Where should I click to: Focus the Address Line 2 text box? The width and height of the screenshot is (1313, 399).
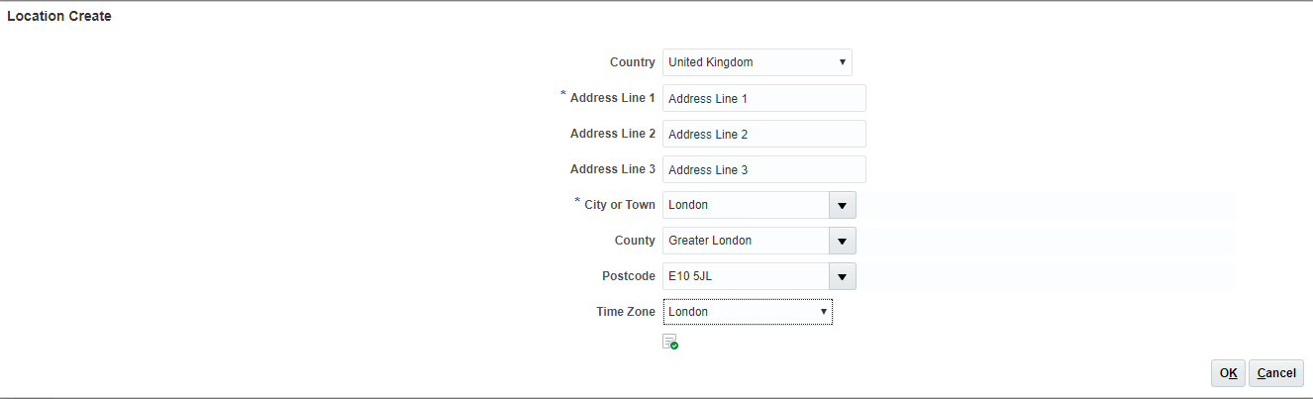point(763,134)
